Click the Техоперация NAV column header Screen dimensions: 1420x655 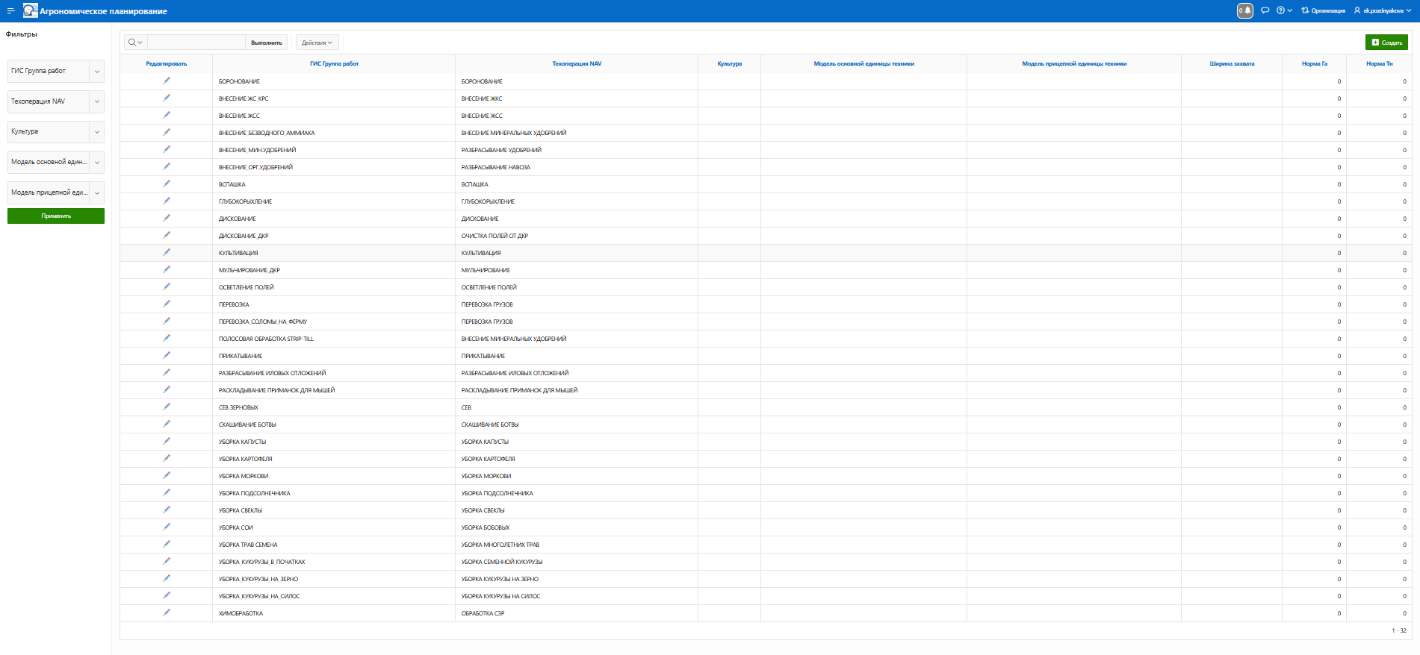click(576, 63)
